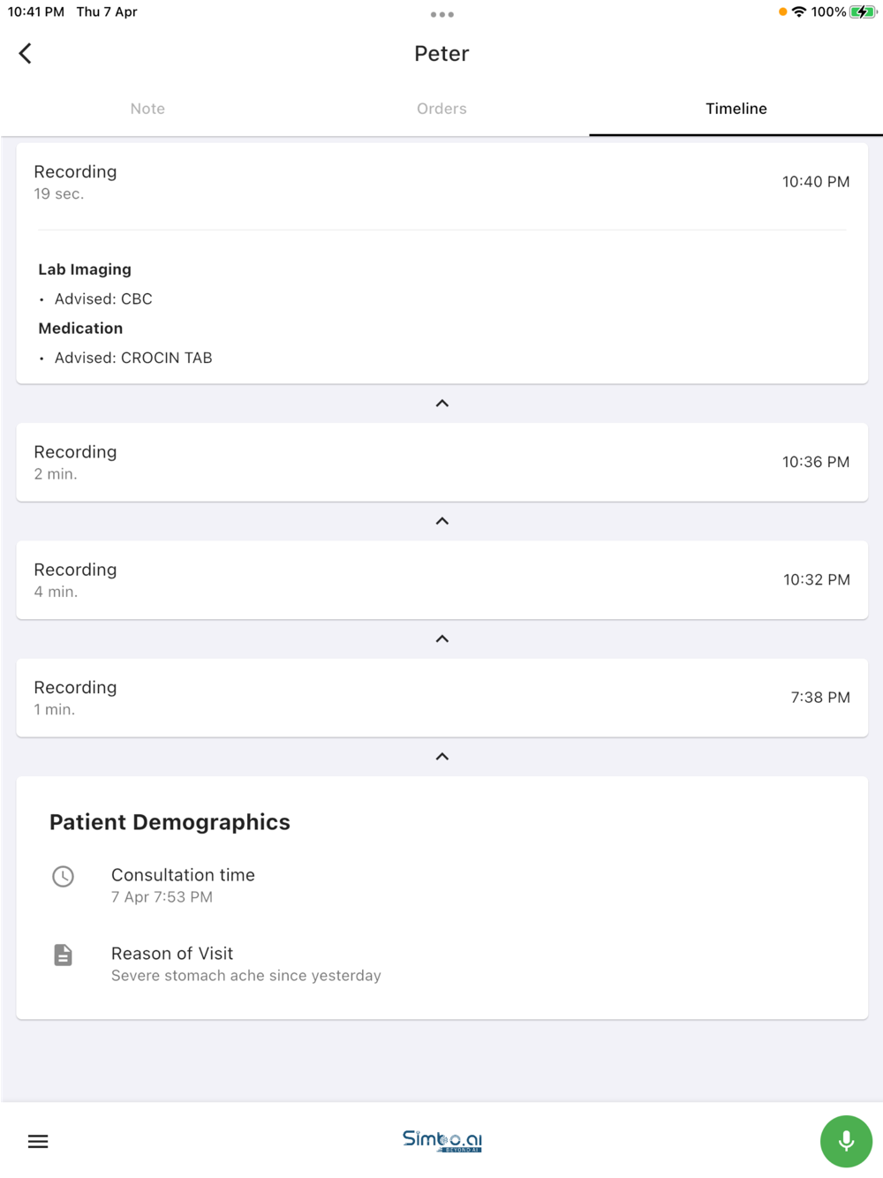This screenshot has height=1178, width=883.
Task: Tap the Simbo.ai logo
Action: [441, 1140]
